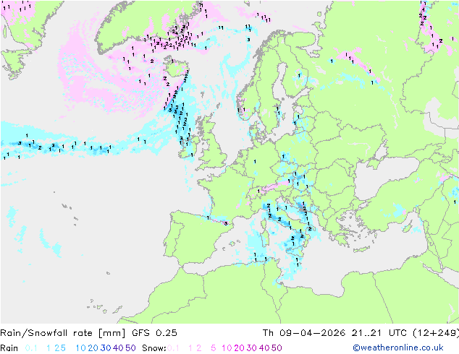Image resolution: width=459 pixels, height=354 pixels.
Task: Select the snow legend value 50
Action: click(x=277, y=348)
